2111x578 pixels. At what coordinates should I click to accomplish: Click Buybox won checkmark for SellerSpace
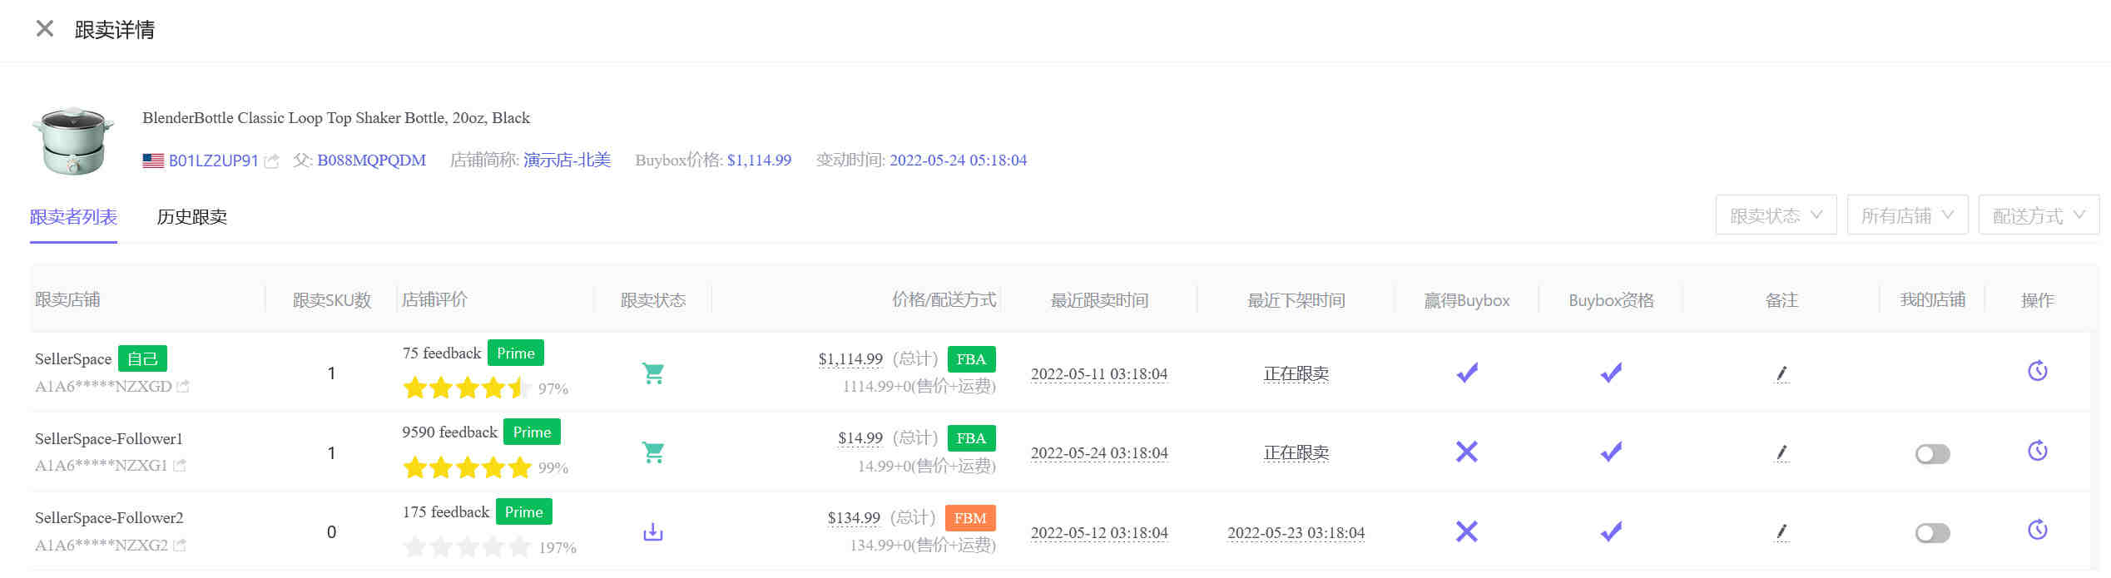click(x=1467, y=373)
